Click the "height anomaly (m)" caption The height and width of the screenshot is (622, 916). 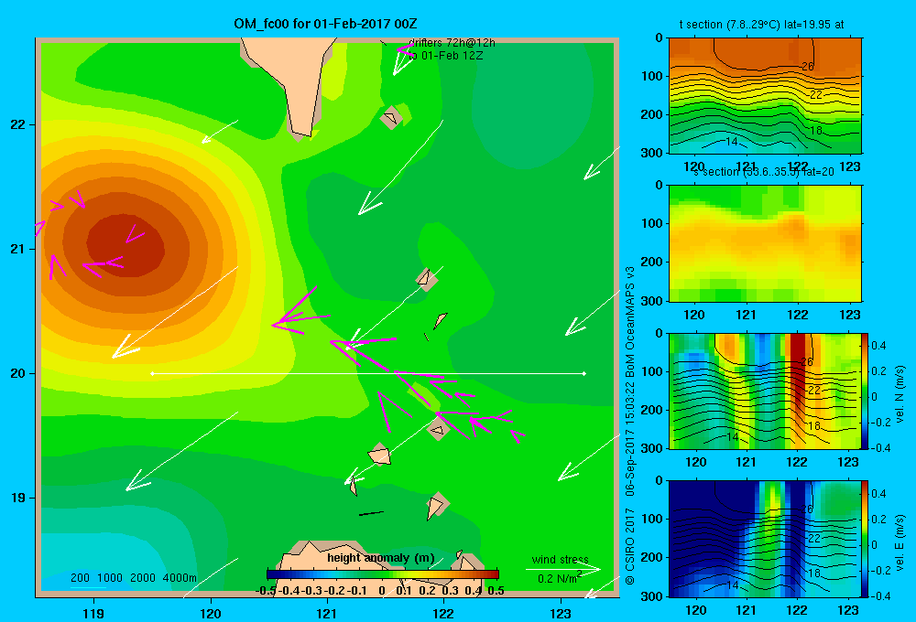coord(381,558)
